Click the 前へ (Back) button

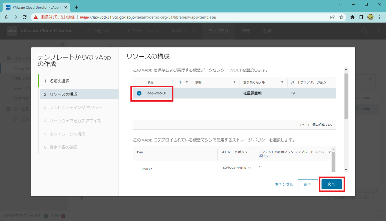pos(308,184)
